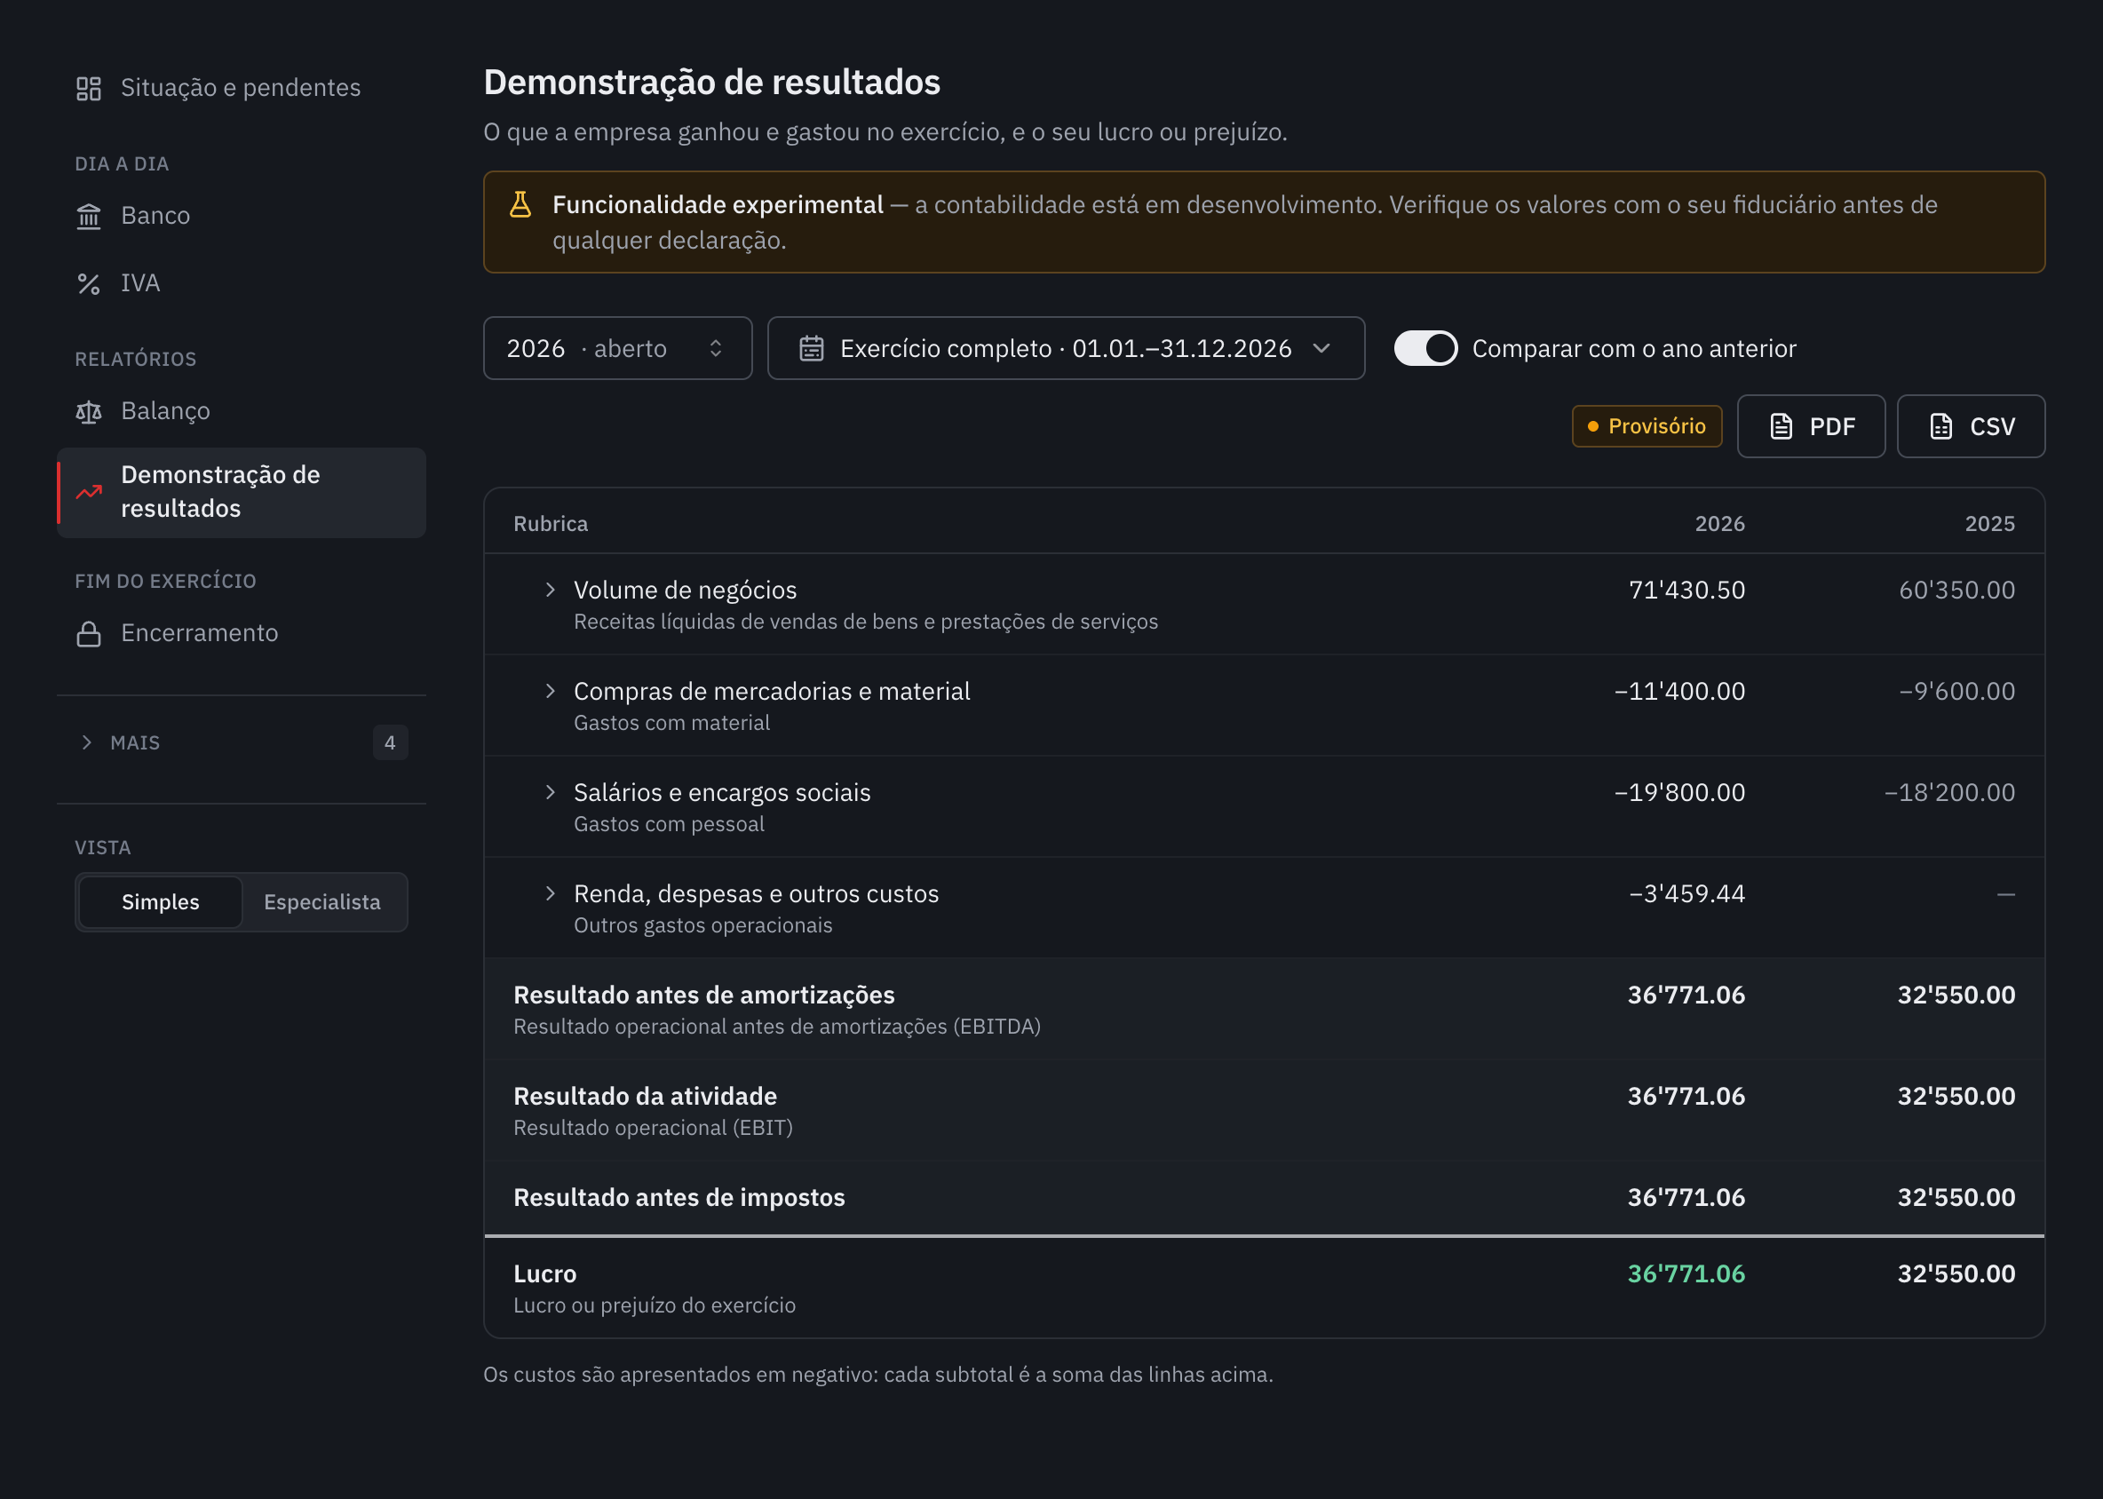Click the green Lucro value 36'771.06
This screenshot has height=1499, width=2103.
[x=1686, y=1273]
